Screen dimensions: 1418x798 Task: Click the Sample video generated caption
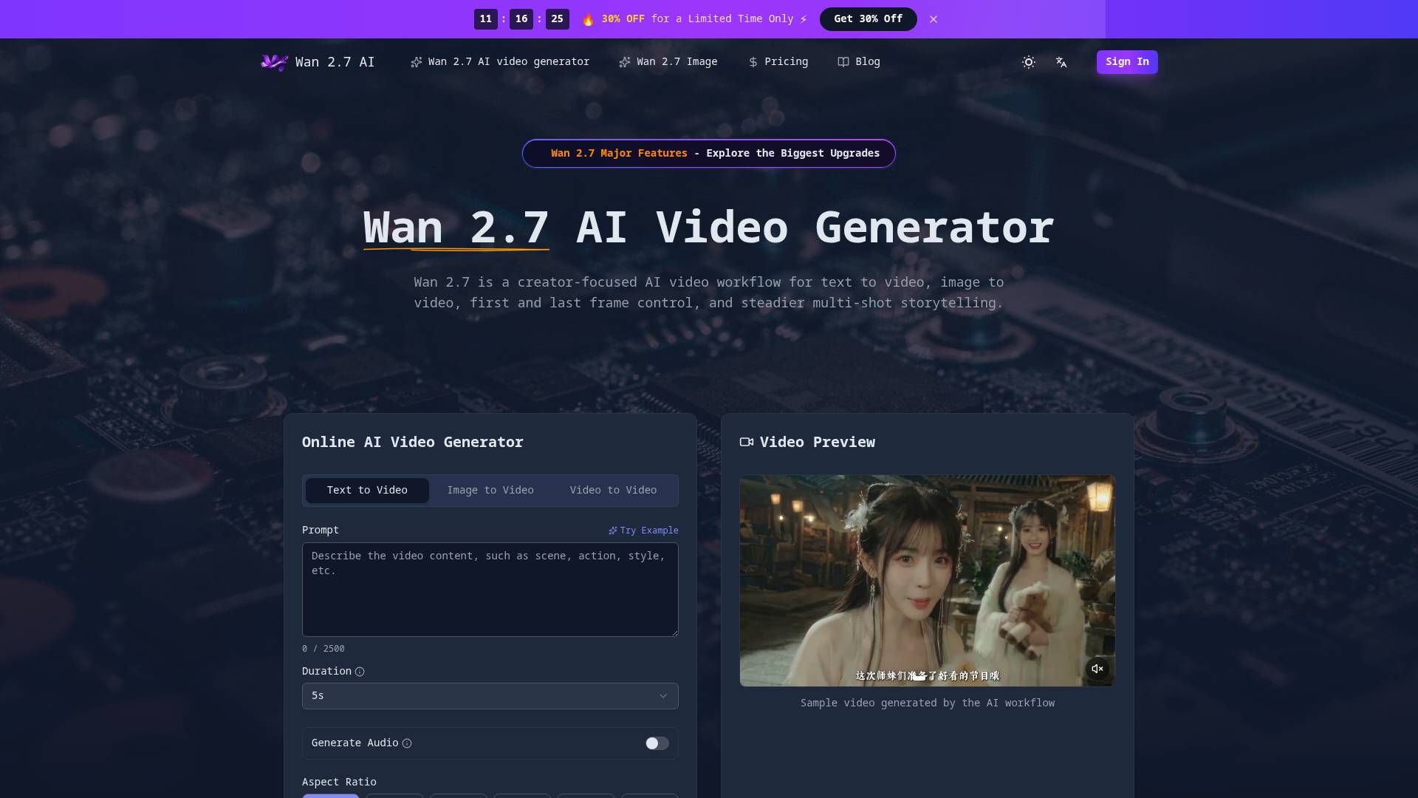tap(928, 703)
